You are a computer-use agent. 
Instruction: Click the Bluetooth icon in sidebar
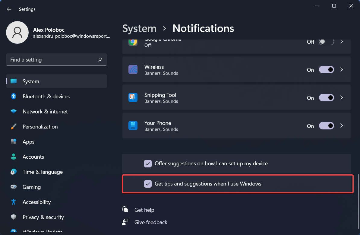pos(14,97)
